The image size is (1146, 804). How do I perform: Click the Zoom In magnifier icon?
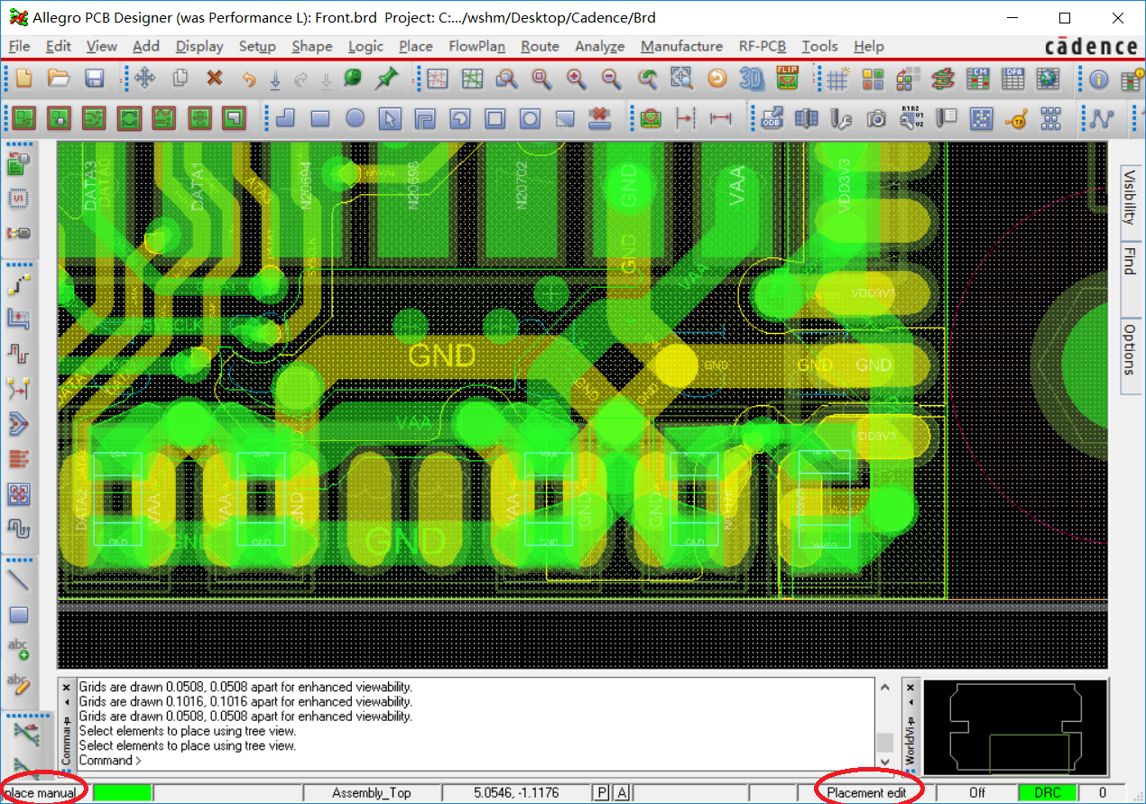pyautogui.click(x=576, y=79)
